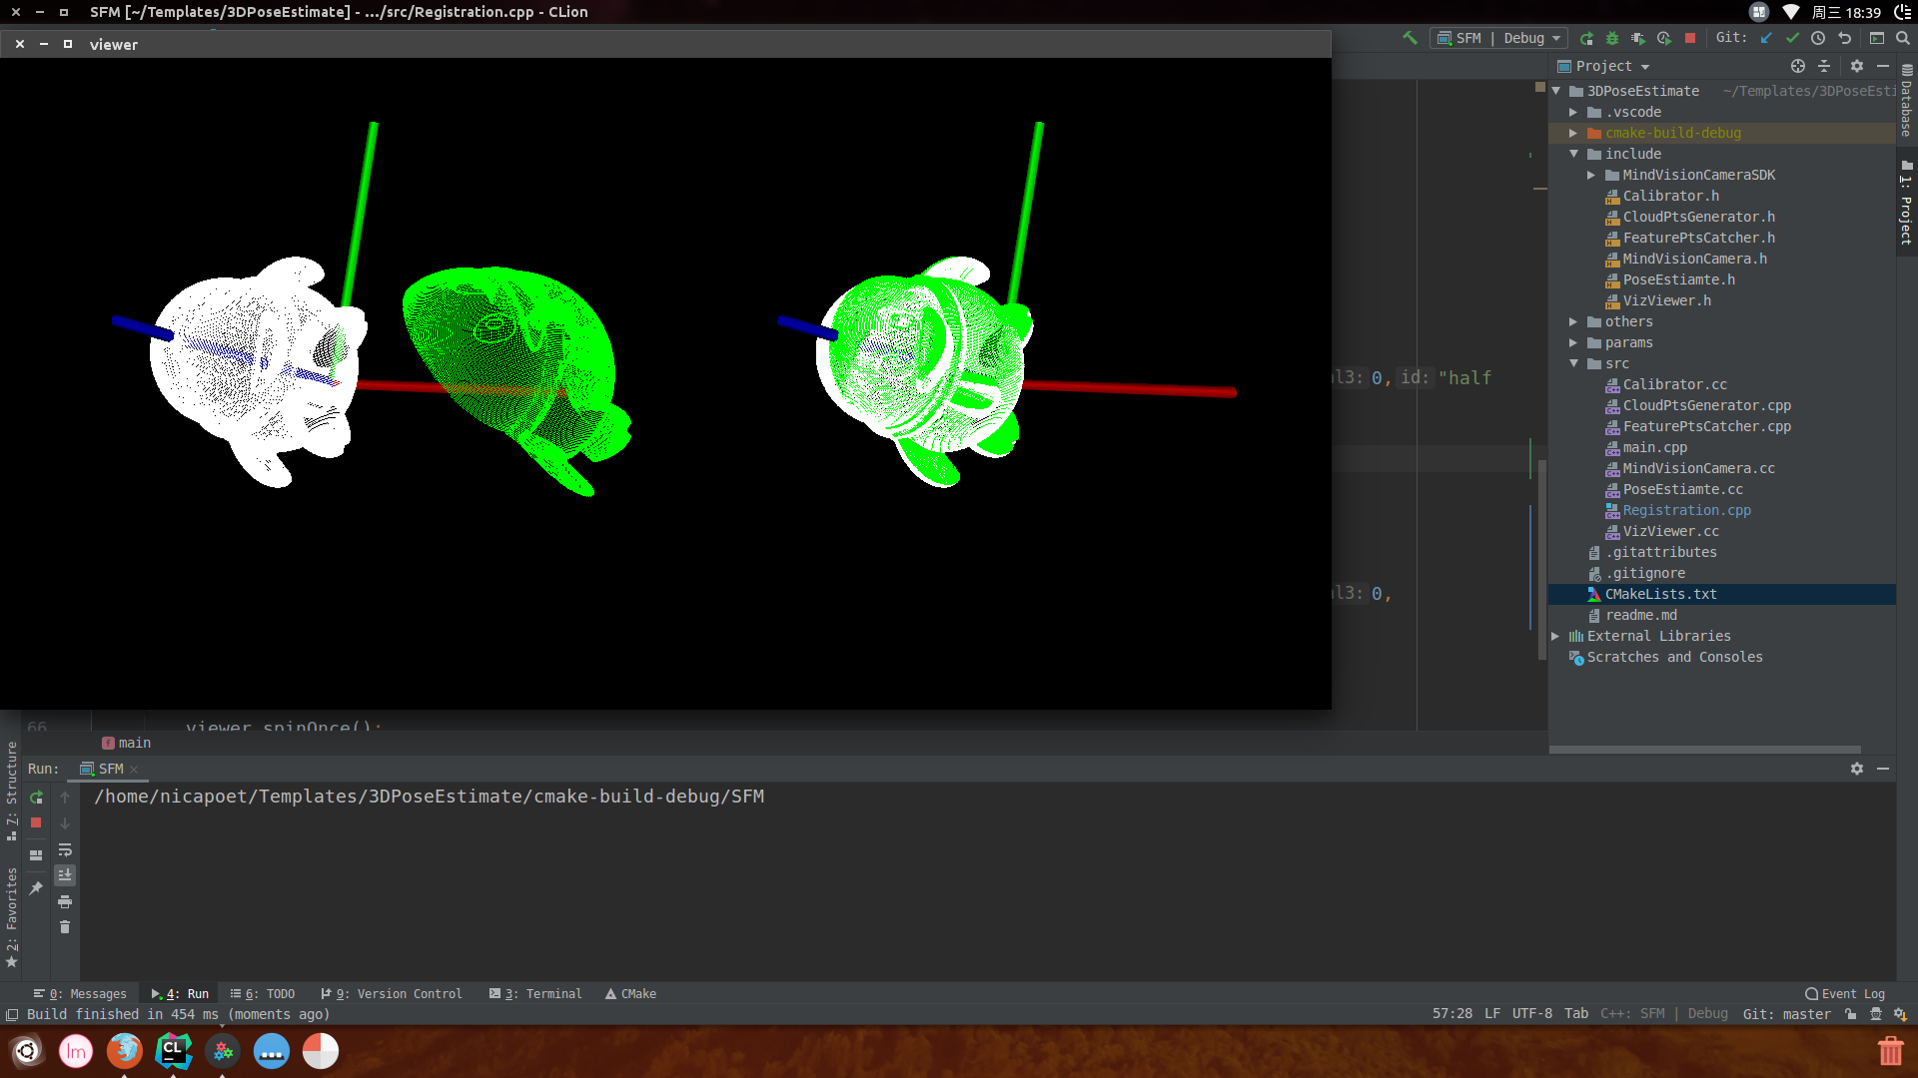Click the CLion taskbar icon in dock

pos(173,1050)
